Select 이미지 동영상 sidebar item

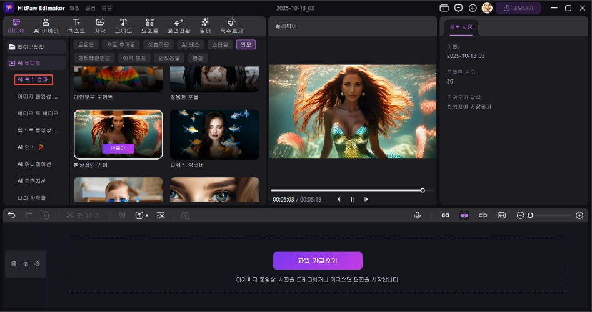[38, 97]
